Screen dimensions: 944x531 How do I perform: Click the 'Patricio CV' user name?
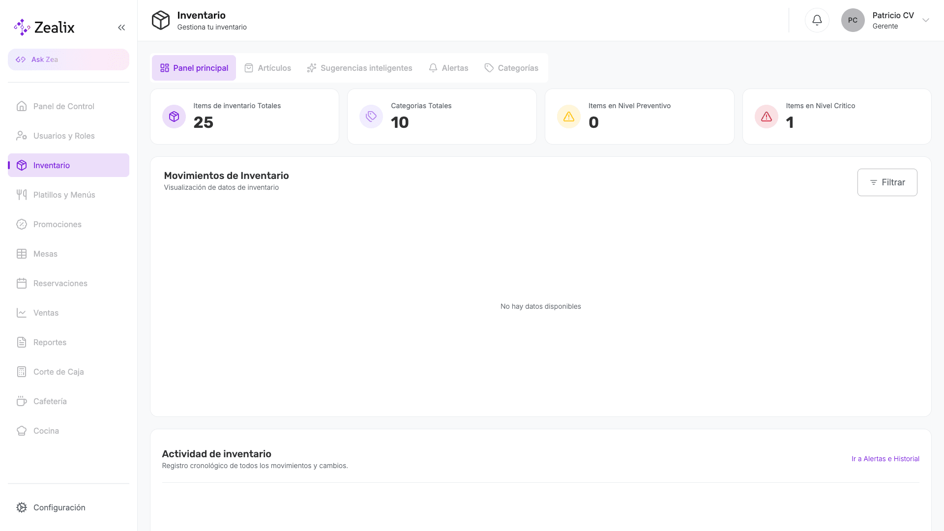coord(893,15)
